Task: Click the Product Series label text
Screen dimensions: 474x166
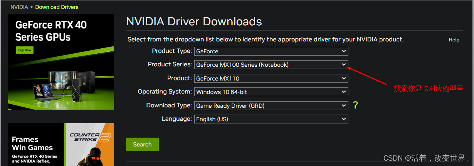Action: click(170, 64)
